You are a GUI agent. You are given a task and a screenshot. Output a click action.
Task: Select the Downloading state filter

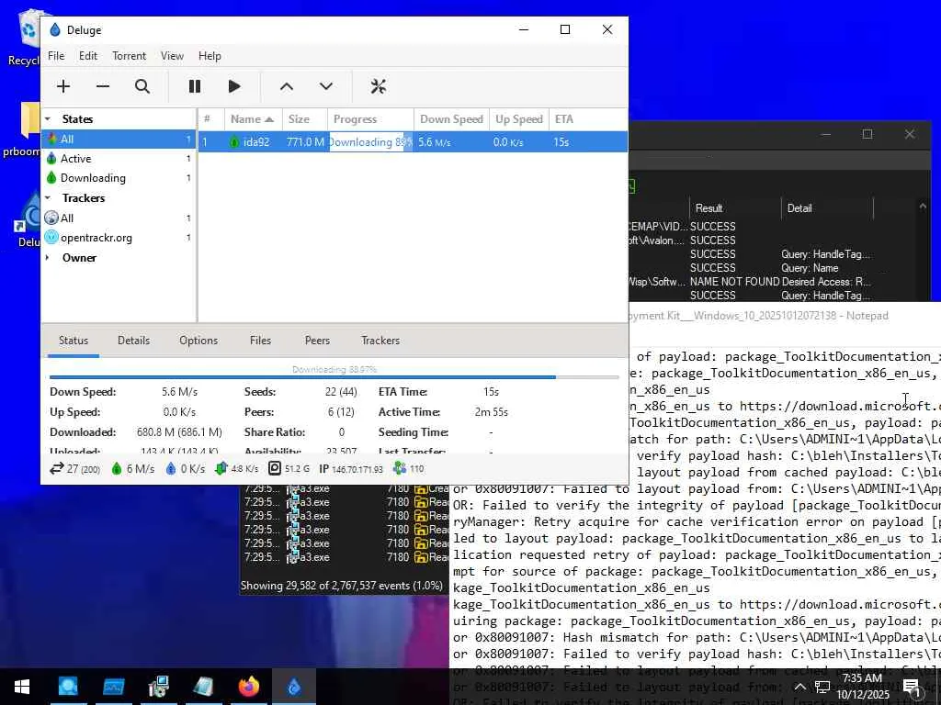[x=119, y=178]
